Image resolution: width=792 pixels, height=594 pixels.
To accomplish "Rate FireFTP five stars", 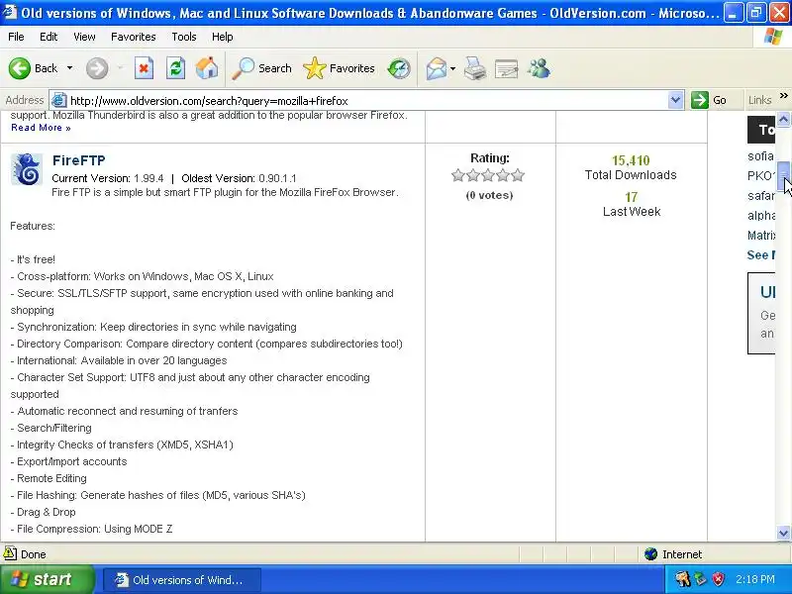I will click(x=518, y=175).
